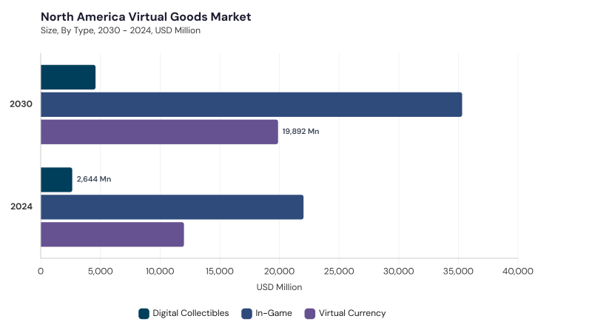Click the '20,000' x-axis tick label

pyautogui.click(x=280, y=271)
